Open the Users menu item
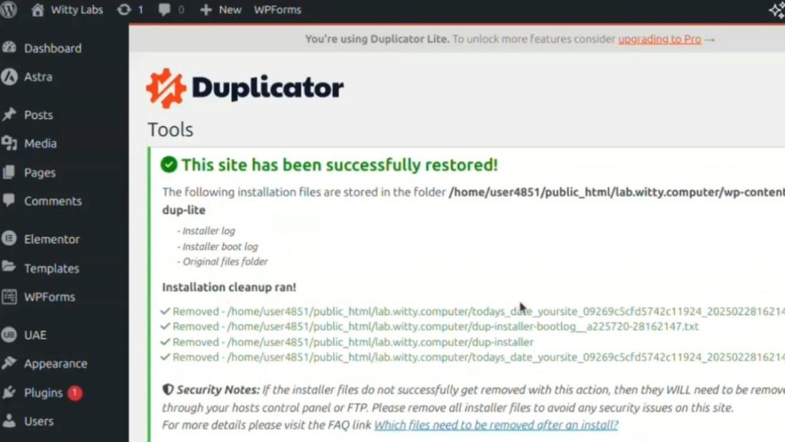The height and width of the screenshot is (442, 785). 38,421
